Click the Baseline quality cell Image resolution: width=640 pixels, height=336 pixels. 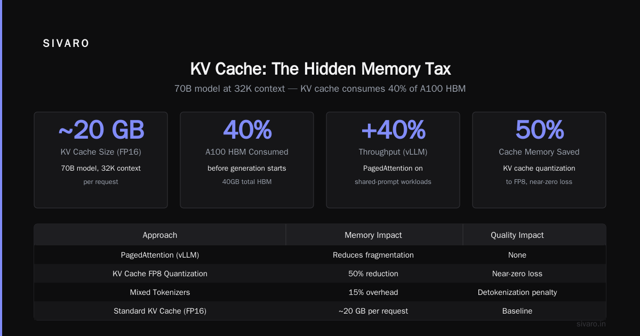[x=517, y=311]
